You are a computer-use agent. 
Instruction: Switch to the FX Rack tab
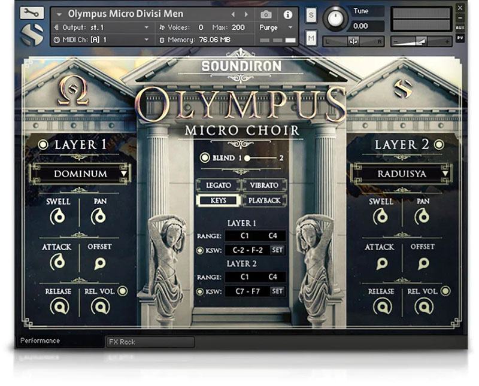[x=150, y=342]
